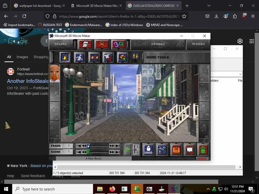This screenshot has height=194, width=259.
Task: Click the green scene slider thumb
Action: click(88, 152)
